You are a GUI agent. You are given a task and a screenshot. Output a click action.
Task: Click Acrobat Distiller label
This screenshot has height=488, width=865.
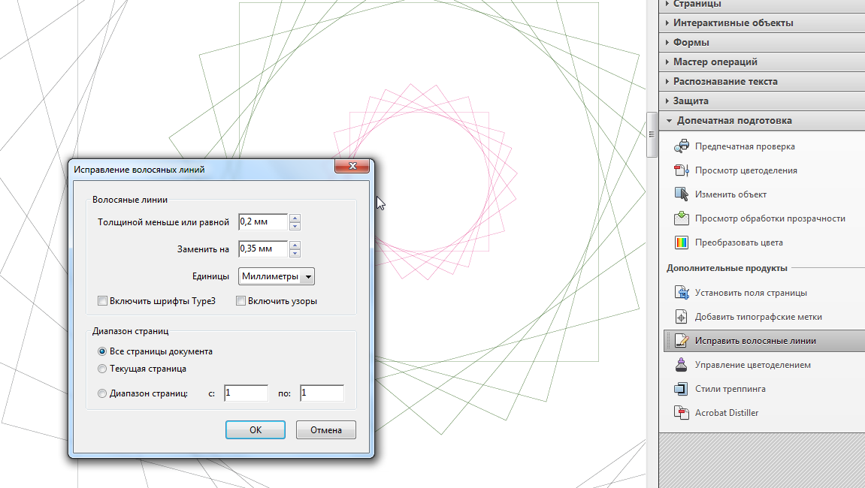pos(727,412)
